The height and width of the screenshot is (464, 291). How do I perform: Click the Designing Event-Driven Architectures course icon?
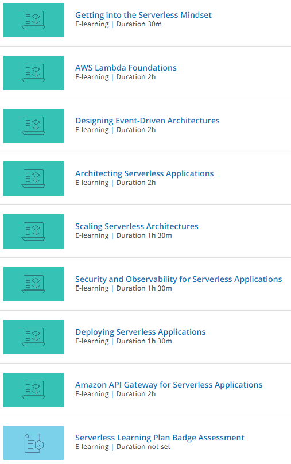(33, 126)
